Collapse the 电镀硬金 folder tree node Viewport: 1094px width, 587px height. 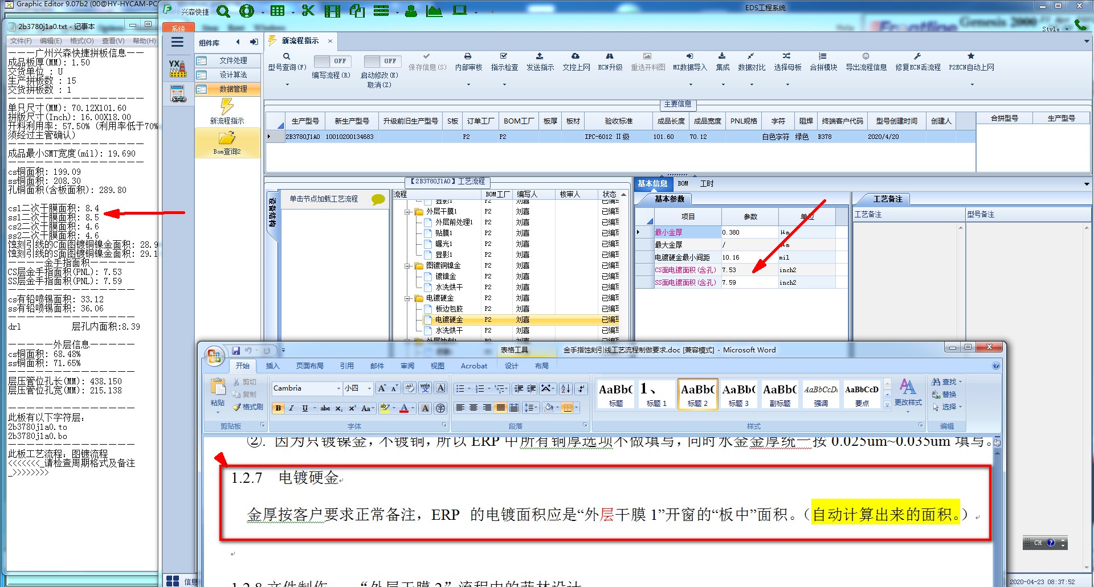[x=407, y=298]
